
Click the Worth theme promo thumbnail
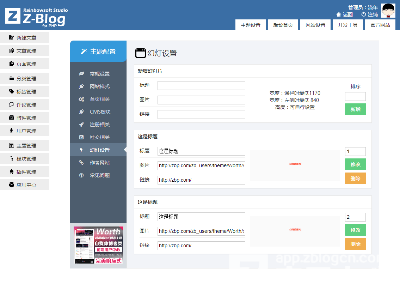(x=98, y=246)
